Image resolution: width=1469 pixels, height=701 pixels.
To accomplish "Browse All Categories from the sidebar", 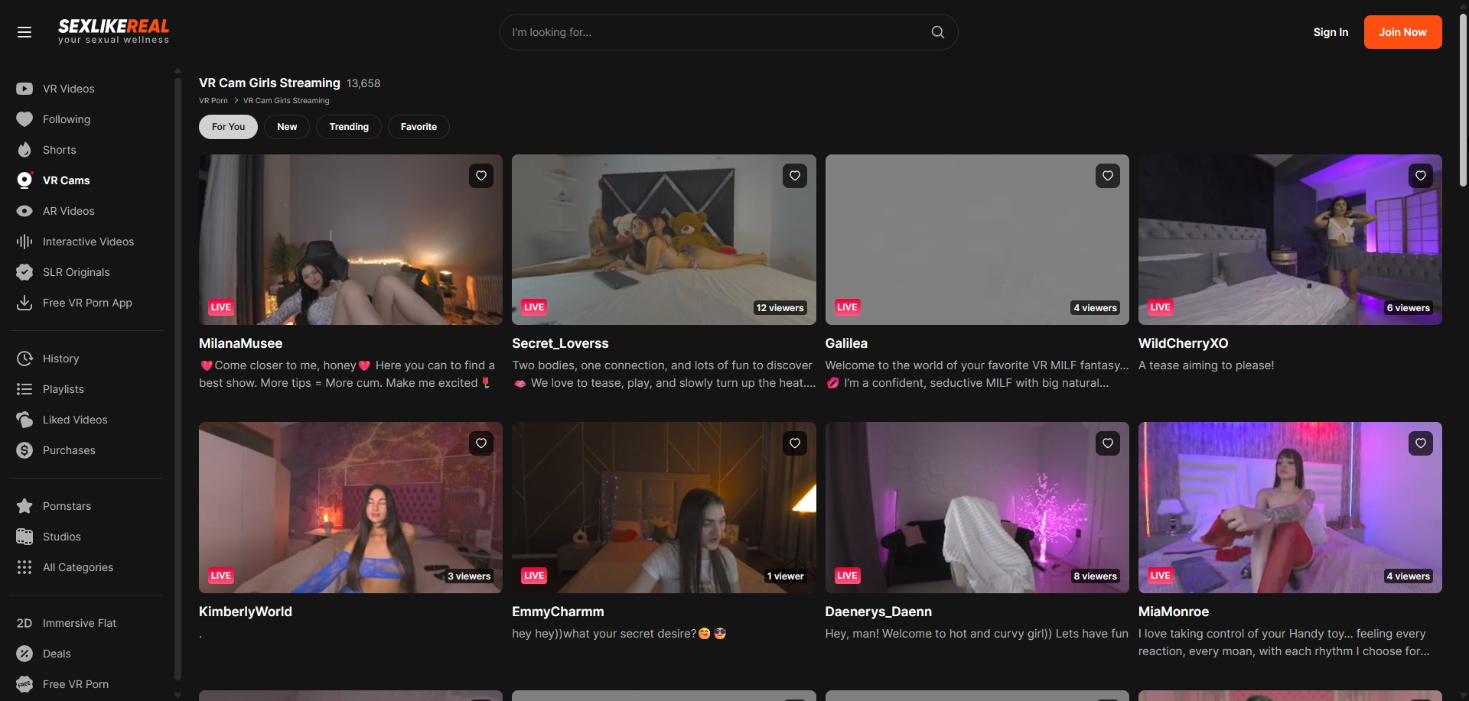I will [77, 567].
